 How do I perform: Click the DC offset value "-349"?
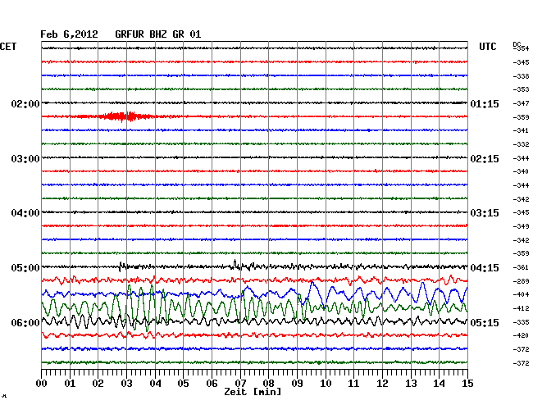[x=521, y=226]
